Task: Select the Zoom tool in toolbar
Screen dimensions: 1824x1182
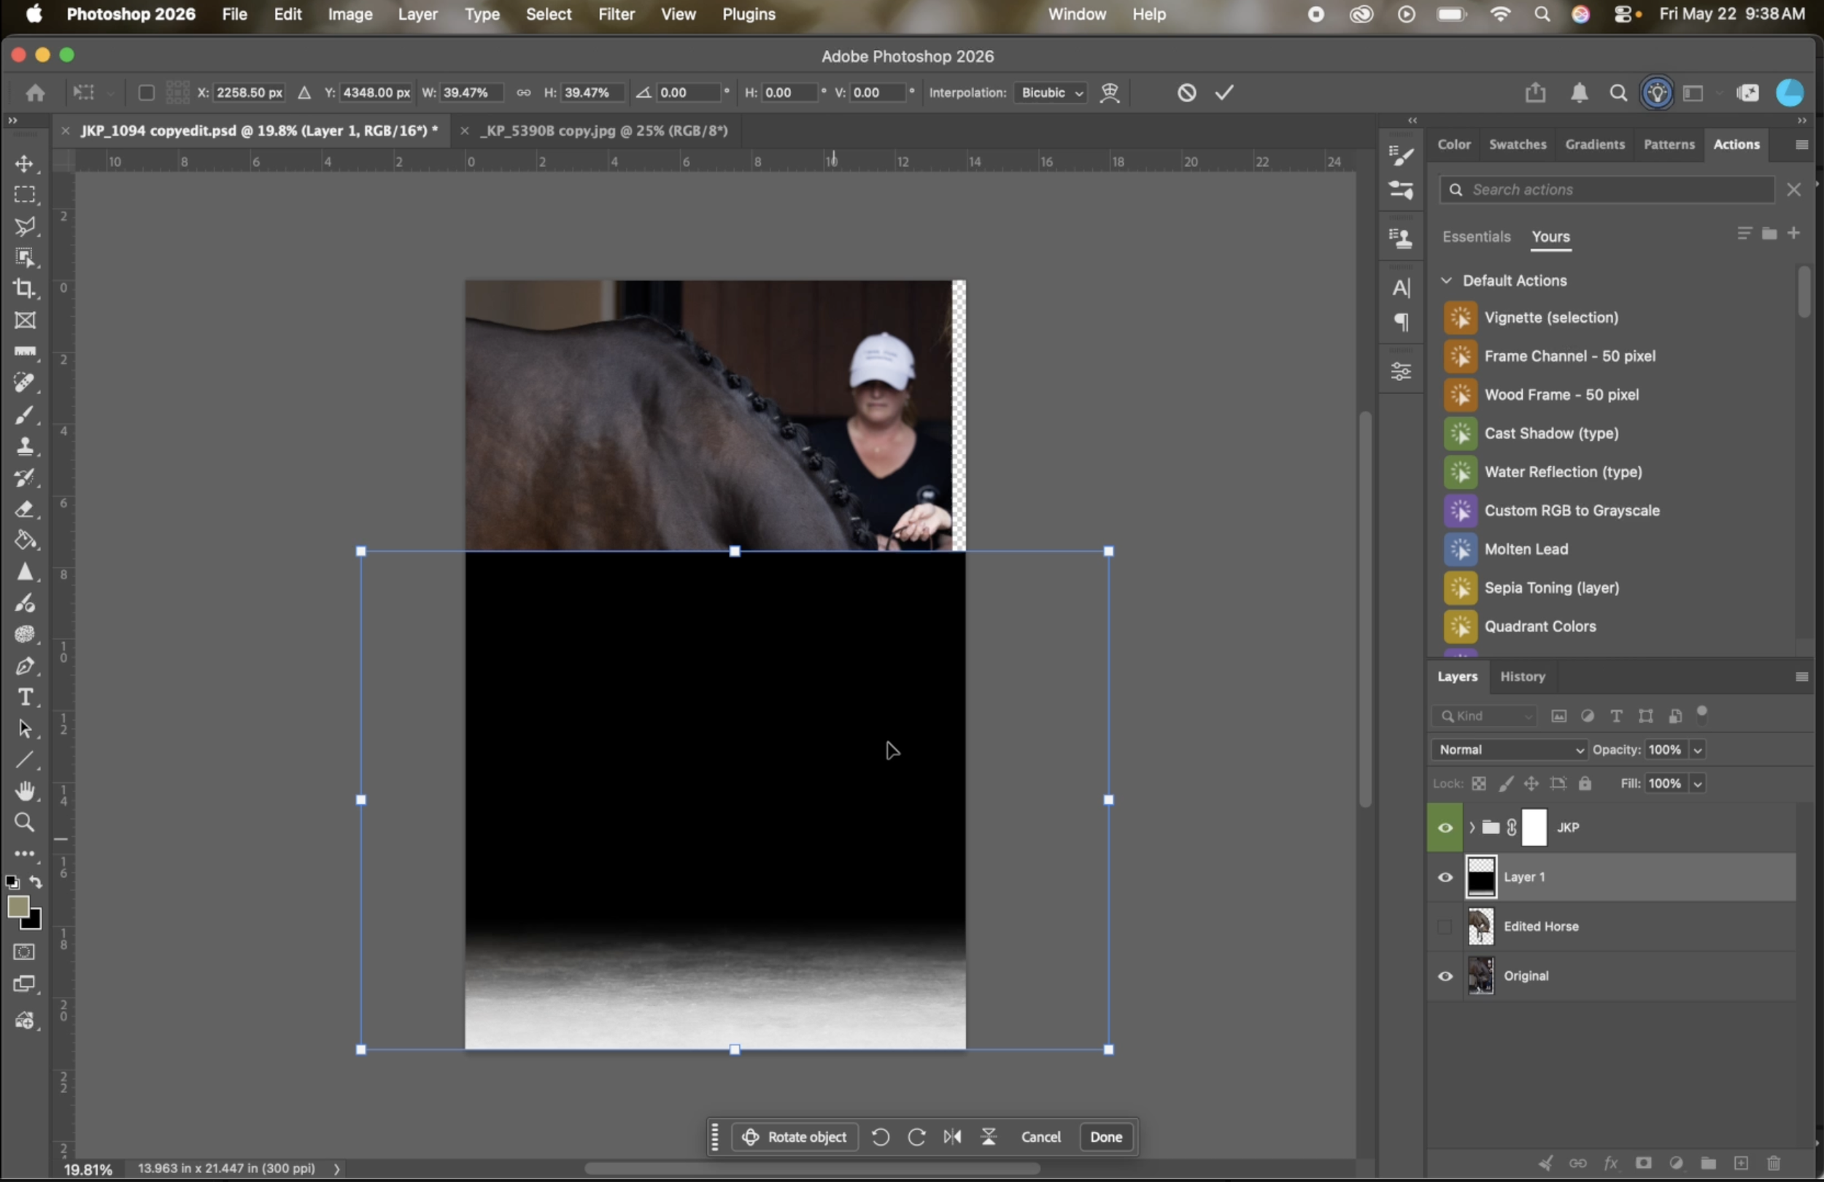Action: tap(25, 822)
